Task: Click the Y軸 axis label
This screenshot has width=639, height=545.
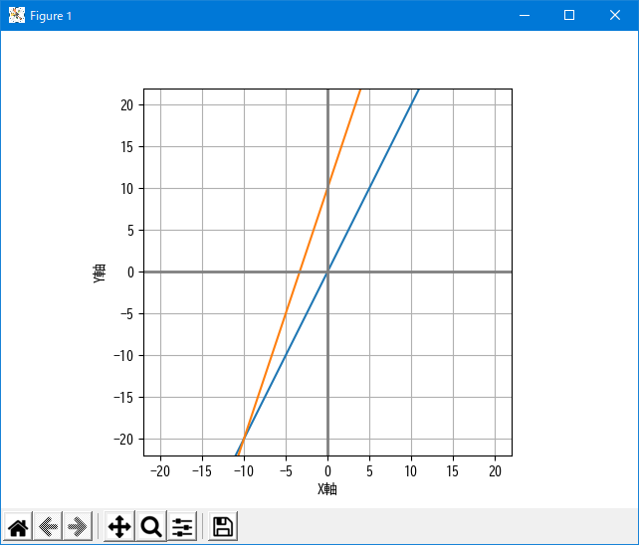Action: click(x=99, y=272)
